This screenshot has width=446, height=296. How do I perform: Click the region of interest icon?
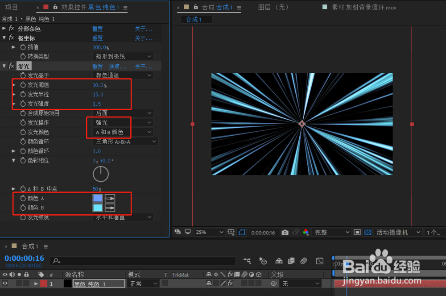point(357,232)
